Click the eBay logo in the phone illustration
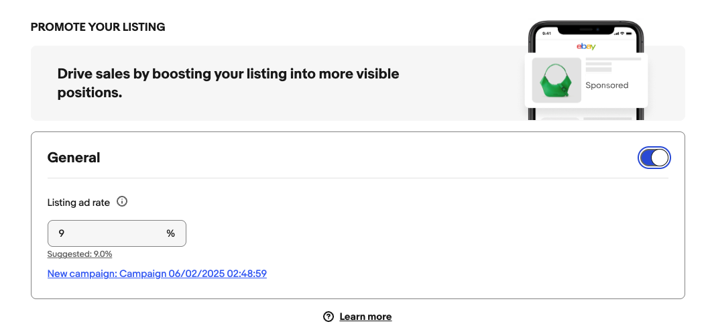 586,46
